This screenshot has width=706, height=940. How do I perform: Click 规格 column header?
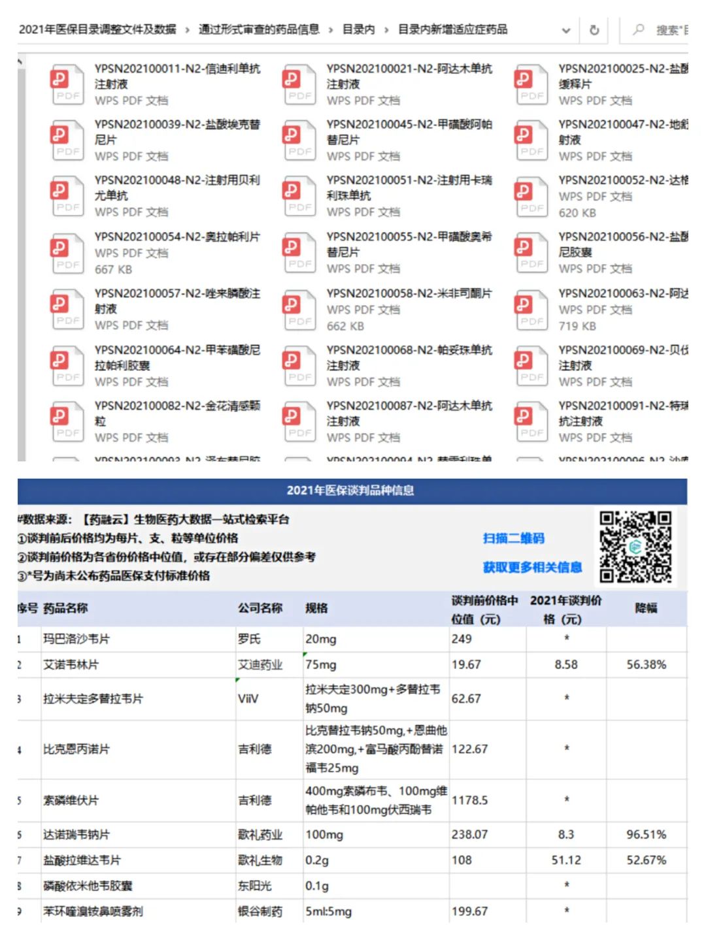click(x=316, y=608)
